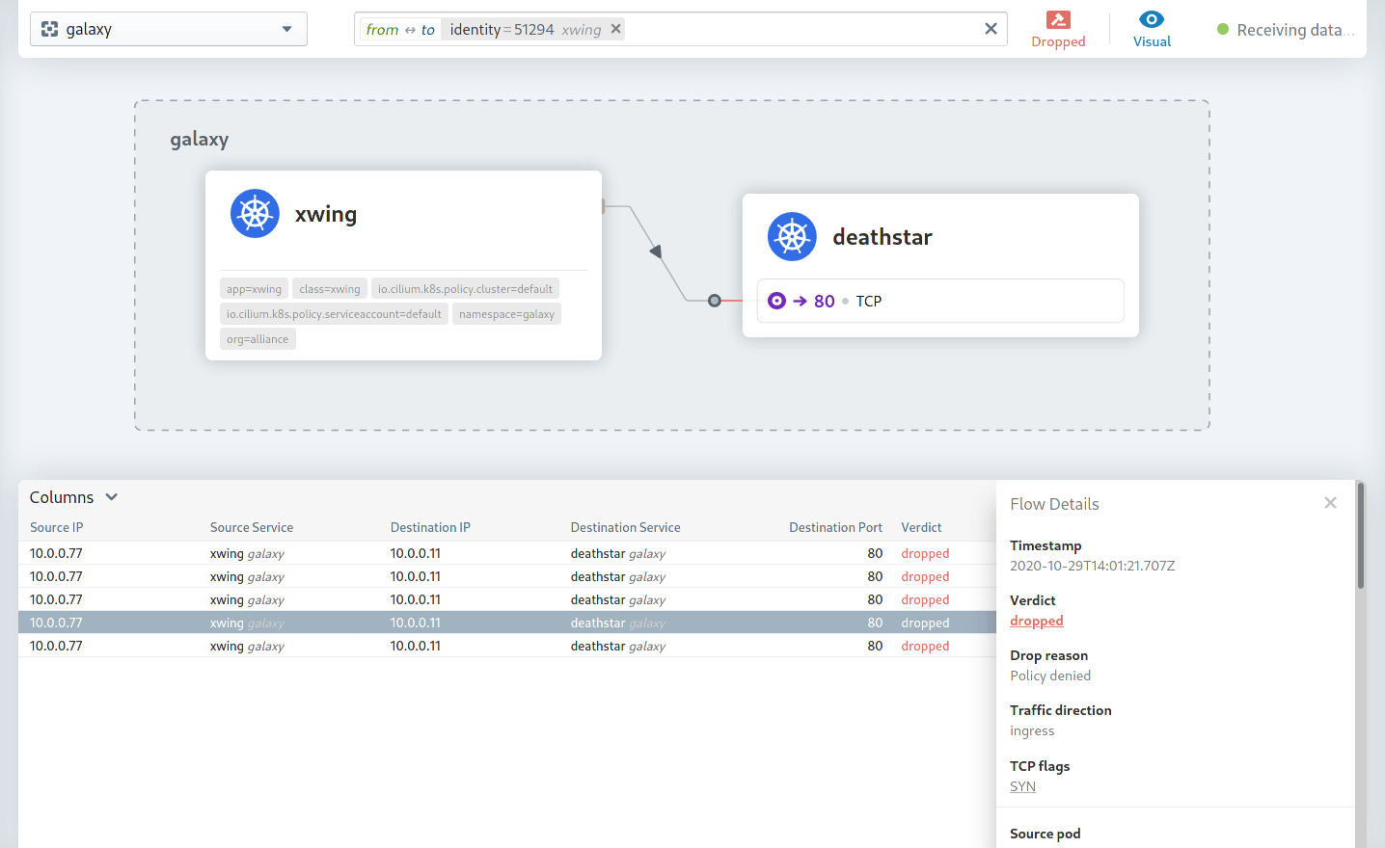This screenshot has width=1385, height=848.
Task: Click the Policy denied drop reason
Action: [1050, 676]
